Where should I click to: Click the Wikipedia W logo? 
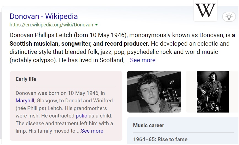(205, 10)
